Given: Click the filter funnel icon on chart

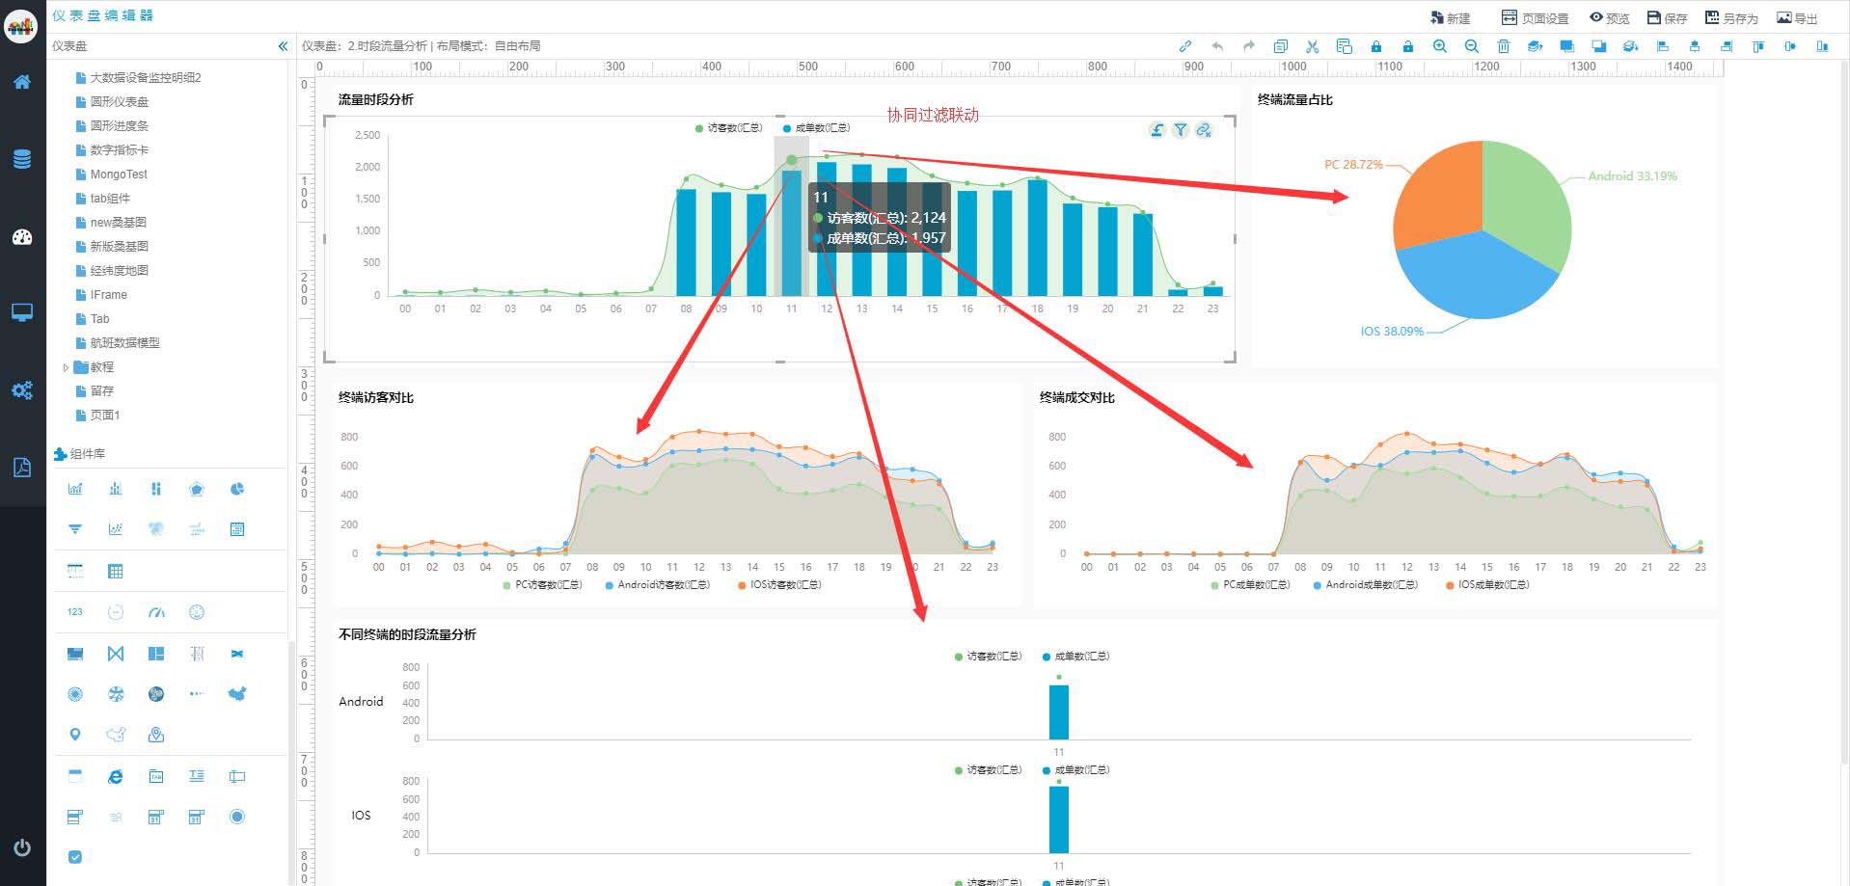Looking at the screenshot, I should tap(1181, 130).
